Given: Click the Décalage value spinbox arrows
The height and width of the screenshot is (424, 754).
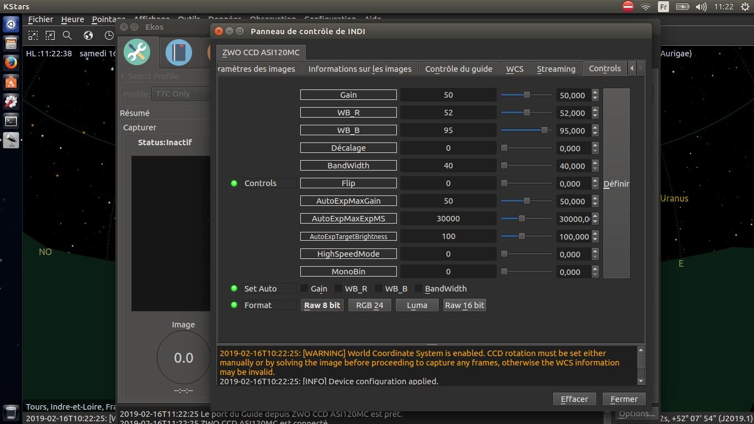Looking at the screenshot, I should point(595,148).
